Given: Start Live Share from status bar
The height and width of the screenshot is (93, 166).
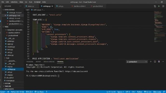Looking at the screenshot, I should click(39, 92).
